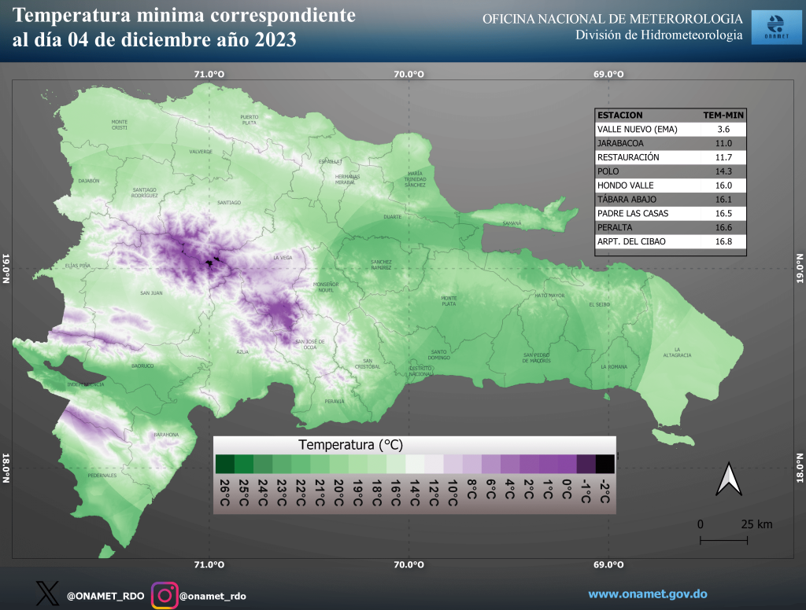Image resolution: width=806 pixels, height=610 pixels.
Task: Click the SAN JUAN province on map
Action: 150,293
